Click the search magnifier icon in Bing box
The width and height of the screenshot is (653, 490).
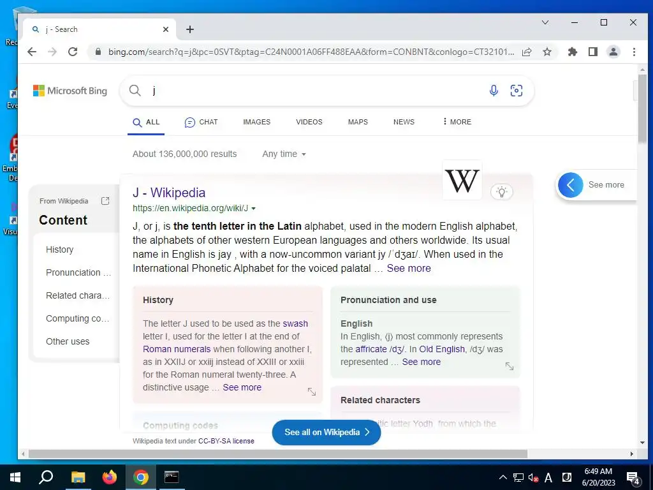pyautogui.click(x=135, y=91)
